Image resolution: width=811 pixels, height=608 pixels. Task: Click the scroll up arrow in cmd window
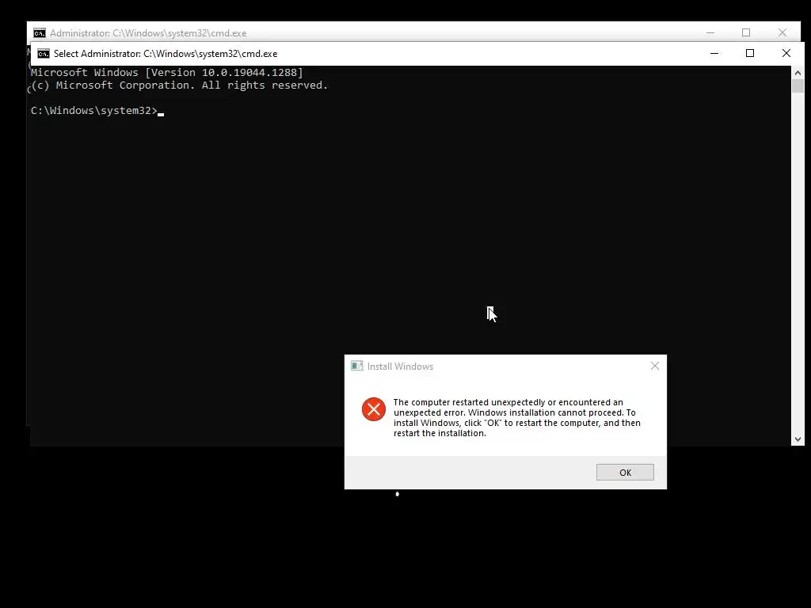(798, 73)
